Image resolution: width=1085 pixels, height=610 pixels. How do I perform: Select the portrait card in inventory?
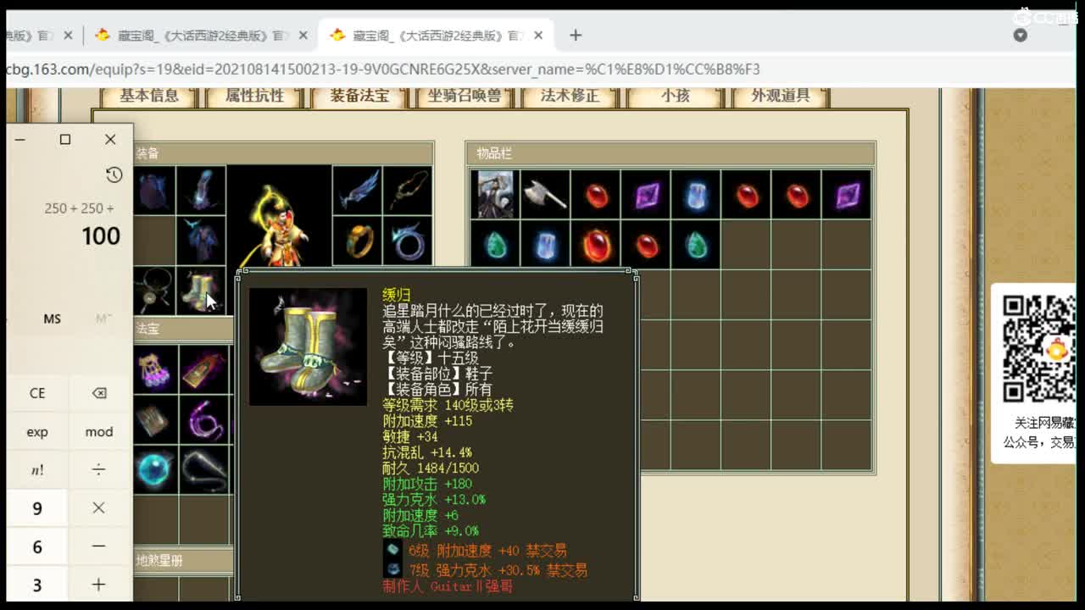495,194
